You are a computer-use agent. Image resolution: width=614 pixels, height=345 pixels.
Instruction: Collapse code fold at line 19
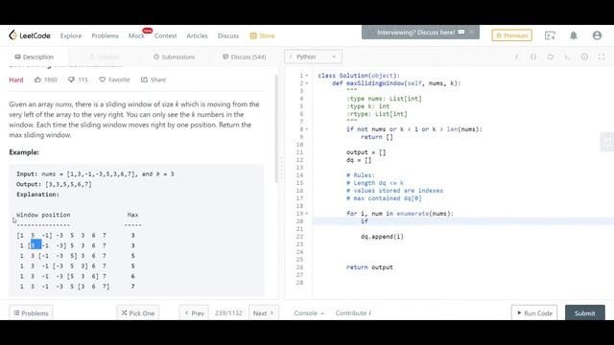307,214
